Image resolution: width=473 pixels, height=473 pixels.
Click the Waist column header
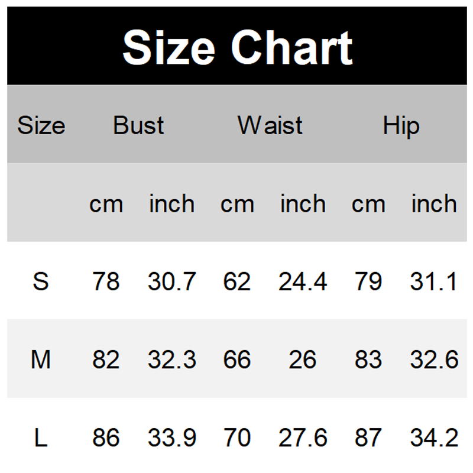(x=270, y=125)
